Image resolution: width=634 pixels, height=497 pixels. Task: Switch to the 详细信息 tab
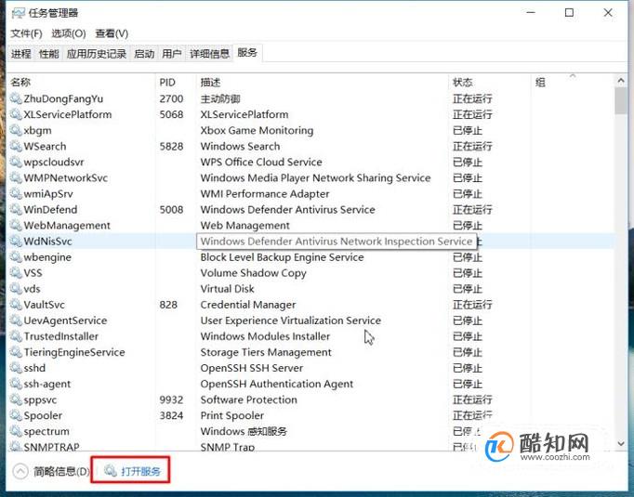coord(209,54)
